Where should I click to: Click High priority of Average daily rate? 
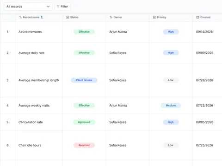[171, 53]
